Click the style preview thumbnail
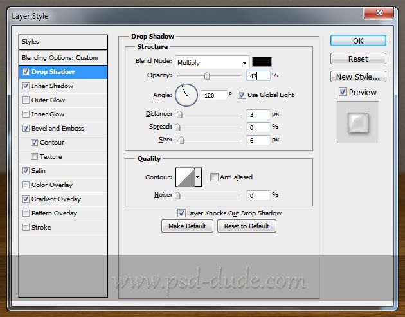The image size is (405, 317). coord(357,121)
